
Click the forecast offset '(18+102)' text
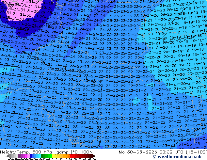point(197,152)
